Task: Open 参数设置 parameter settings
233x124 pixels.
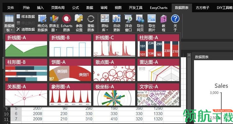Action: (79, 23)
